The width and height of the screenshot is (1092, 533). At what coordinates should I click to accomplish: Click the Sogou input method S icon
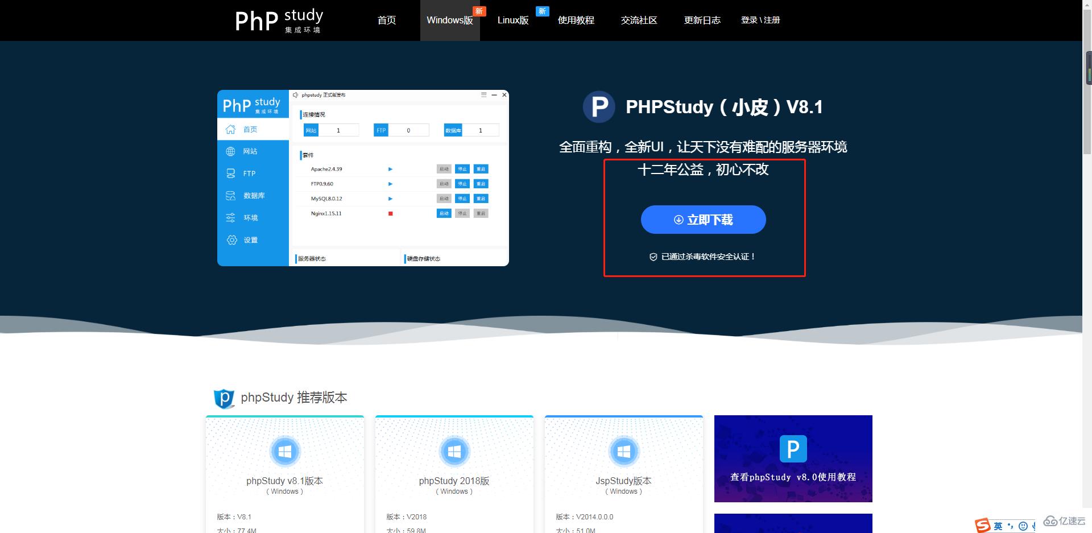point(982,526)
